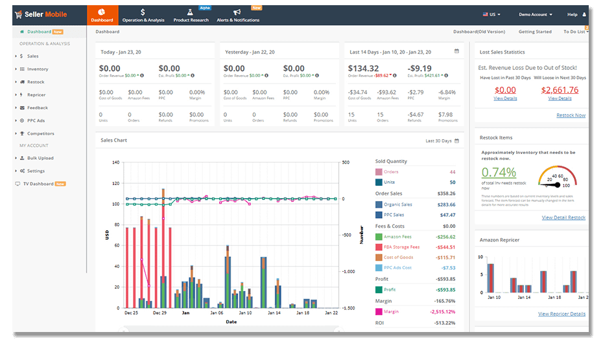Screen dimensions: 603x343
Task: Click the Seller Mobile cart logo
Action: (18, 14)
